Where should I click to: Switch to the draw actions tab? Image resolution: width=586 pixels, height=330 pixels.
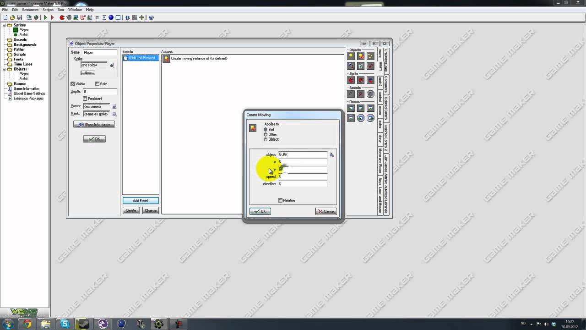(x=380, y=138)
